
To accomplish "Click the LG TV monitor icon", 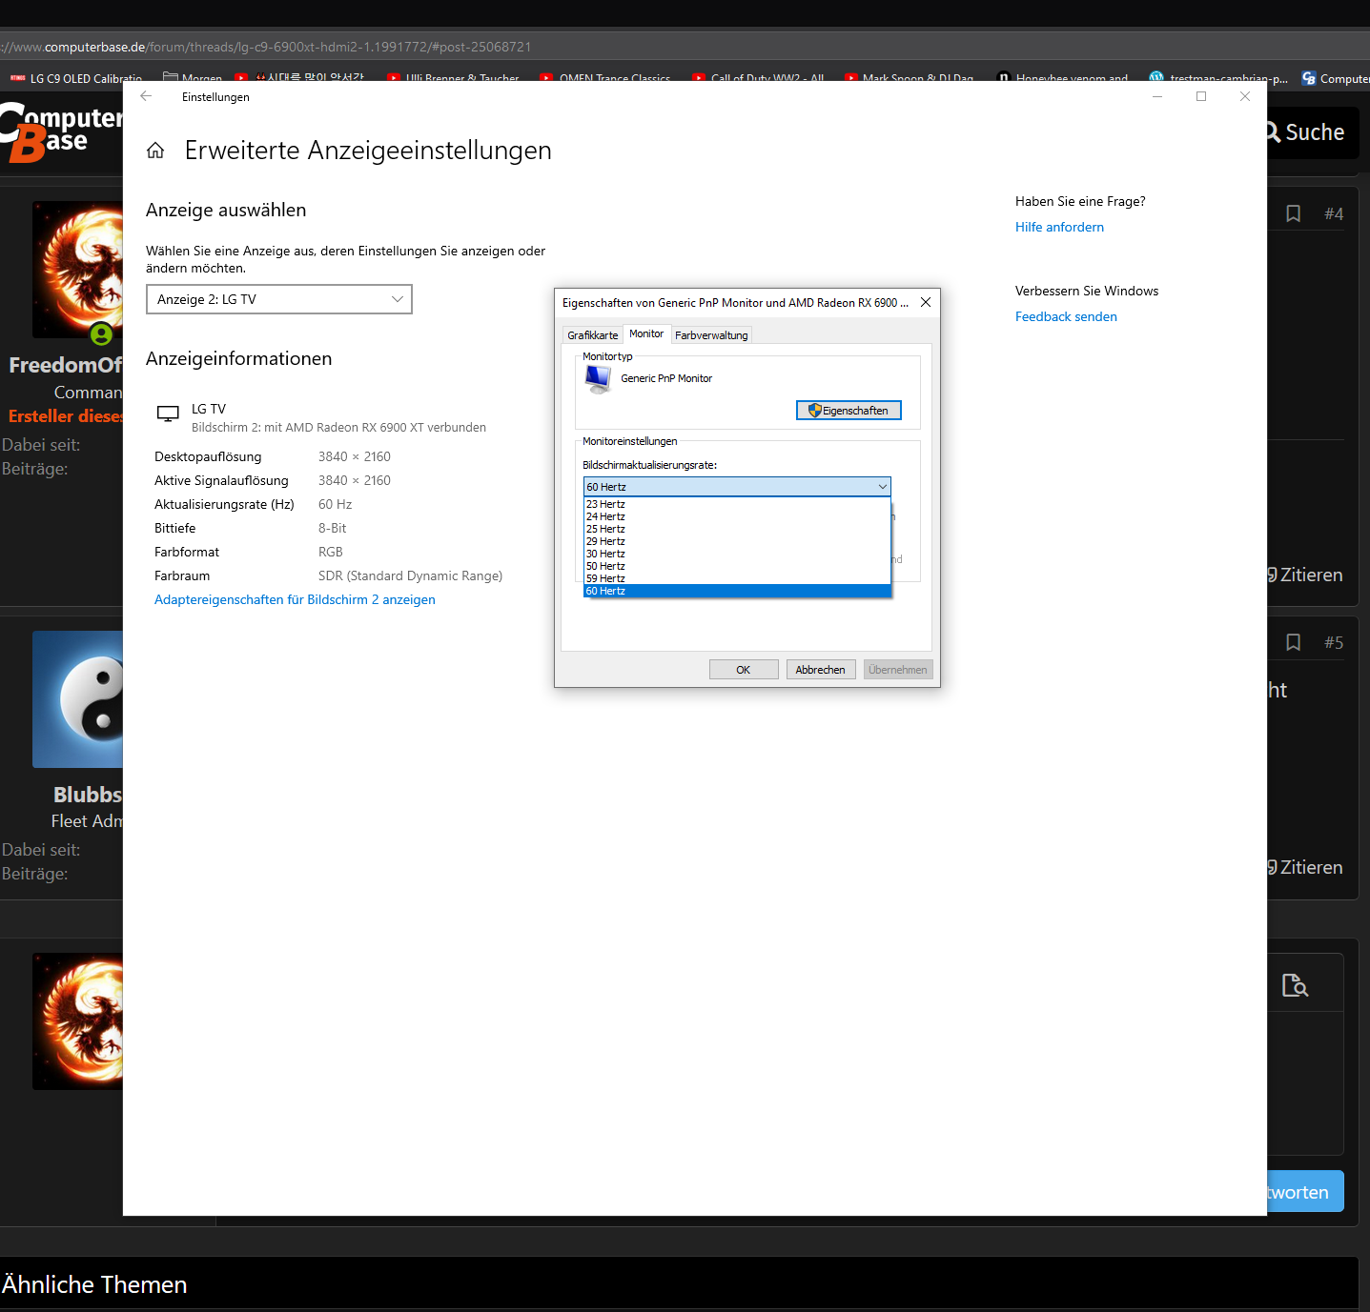I will click(168, 414).
